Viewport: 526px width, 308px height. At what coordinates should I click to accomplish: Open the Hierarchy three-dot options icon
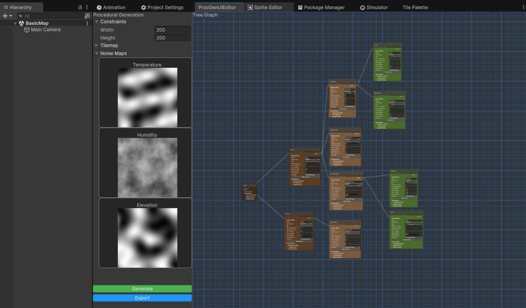86,7
